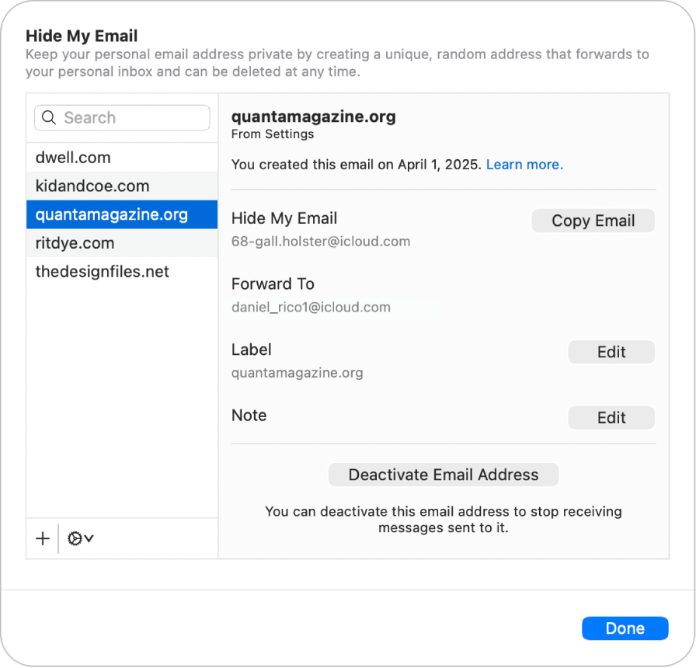This screenshot has height=668, width=696.
Task: Click the Hide My Email title text
Action: pyautogui.click(x=82, y=36)
